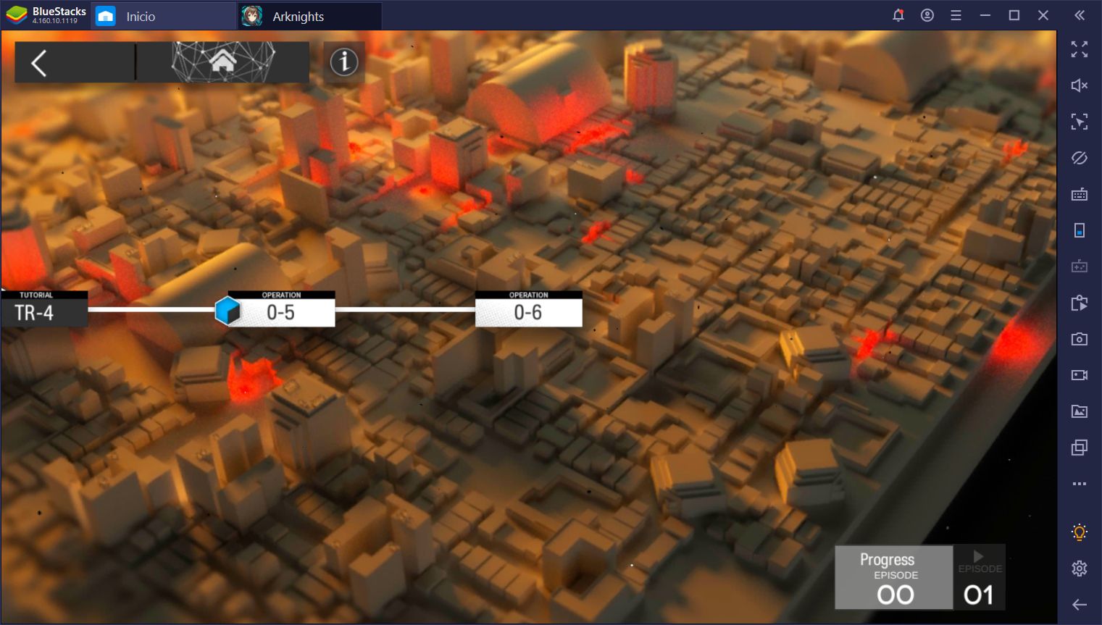The height and width of the screenshot is (625, 1102).
Task: Select operation 0-6 stage
Action: pos(529,309)
